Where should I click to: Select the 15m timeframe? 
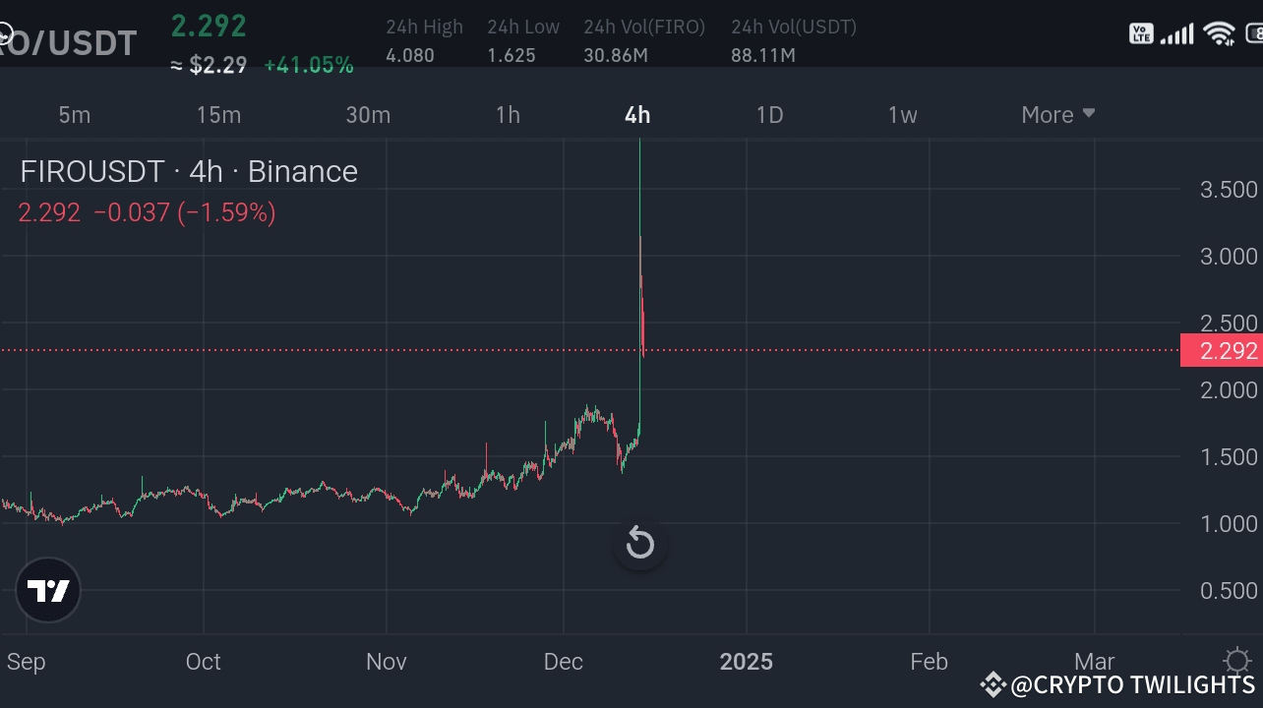tap(218, 114)
